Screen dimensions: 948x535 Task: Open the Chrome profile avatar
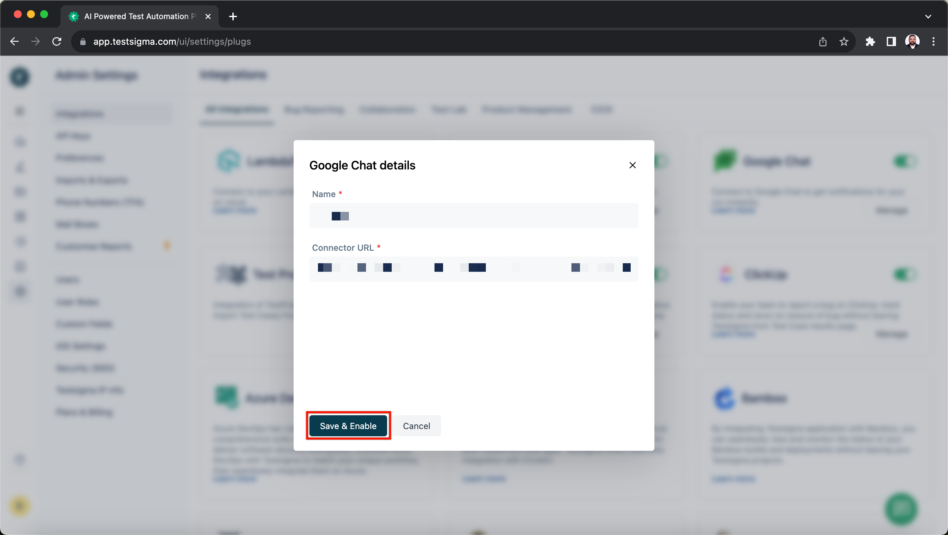[912, 41]
